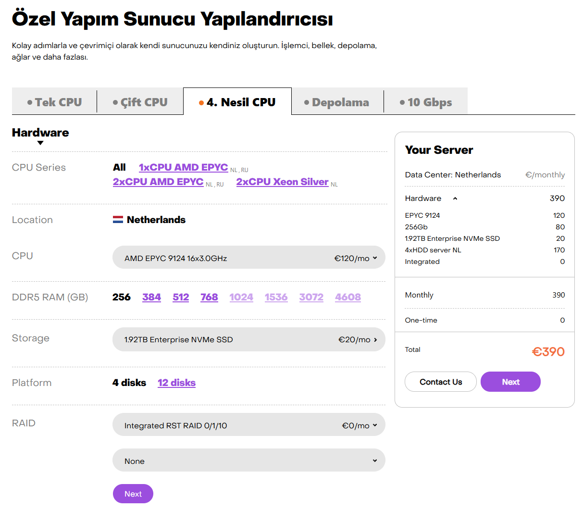Filter by 1xCPU AMD EPYC series
Image resolution: width=583 pixels, height=510 pixels.
183,167
